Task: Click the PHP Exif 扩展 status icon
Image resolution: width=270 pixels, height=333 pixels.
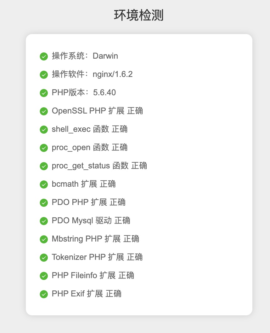Action: click(x=44, y=294)
